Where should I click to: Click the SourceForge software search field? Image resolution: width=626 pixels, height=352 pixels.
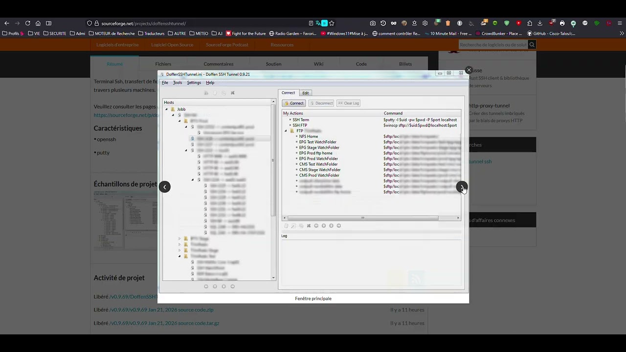click(x=493, y=44)
